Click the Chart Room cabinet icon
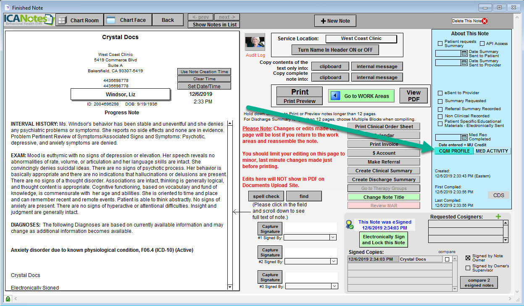Screen dimensions: 524x306 (62, 20)
